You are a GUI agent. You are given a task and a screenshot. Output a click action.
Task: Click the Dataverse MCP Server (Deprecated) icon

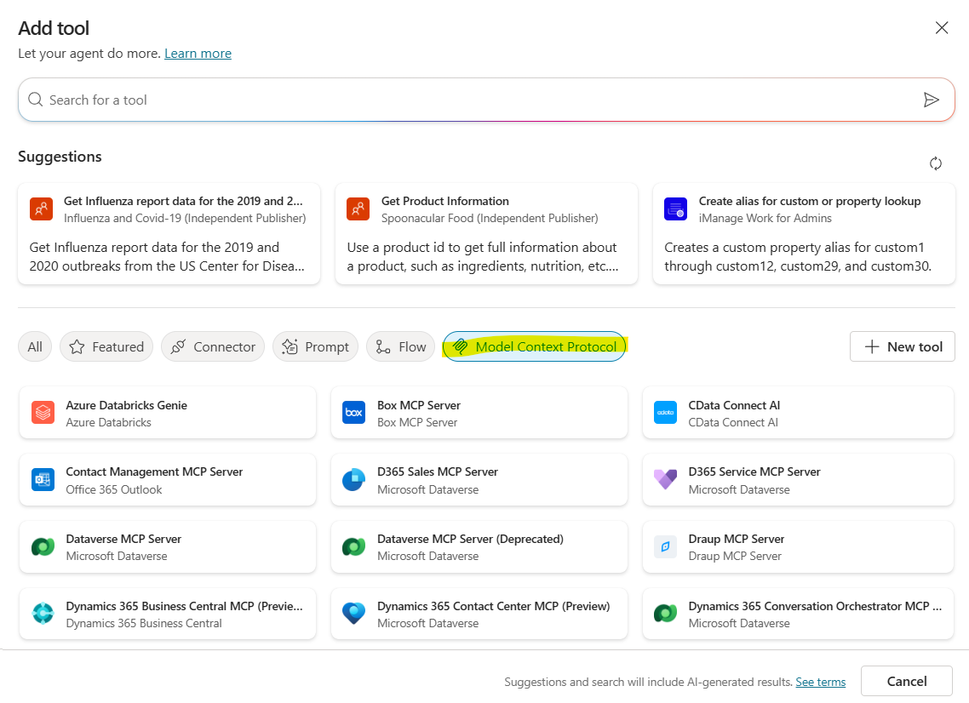[354, 546]
